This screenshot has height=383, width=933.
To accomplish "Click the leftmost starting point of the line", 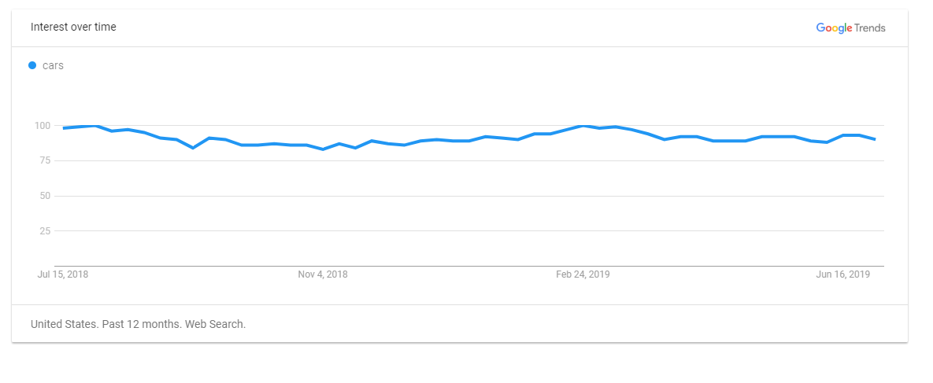I will tap(64, 128).
